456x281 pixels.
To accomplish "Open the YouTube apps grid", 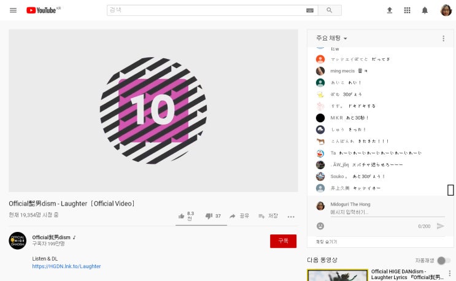I will pyautogui.click(x=407, y=10).
